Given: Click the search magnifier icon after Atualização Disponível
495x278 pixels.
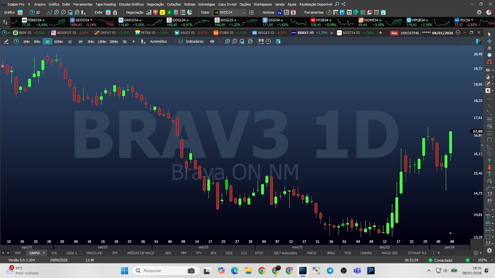Looking at the screenshot, I should click(x=337, y=4).
